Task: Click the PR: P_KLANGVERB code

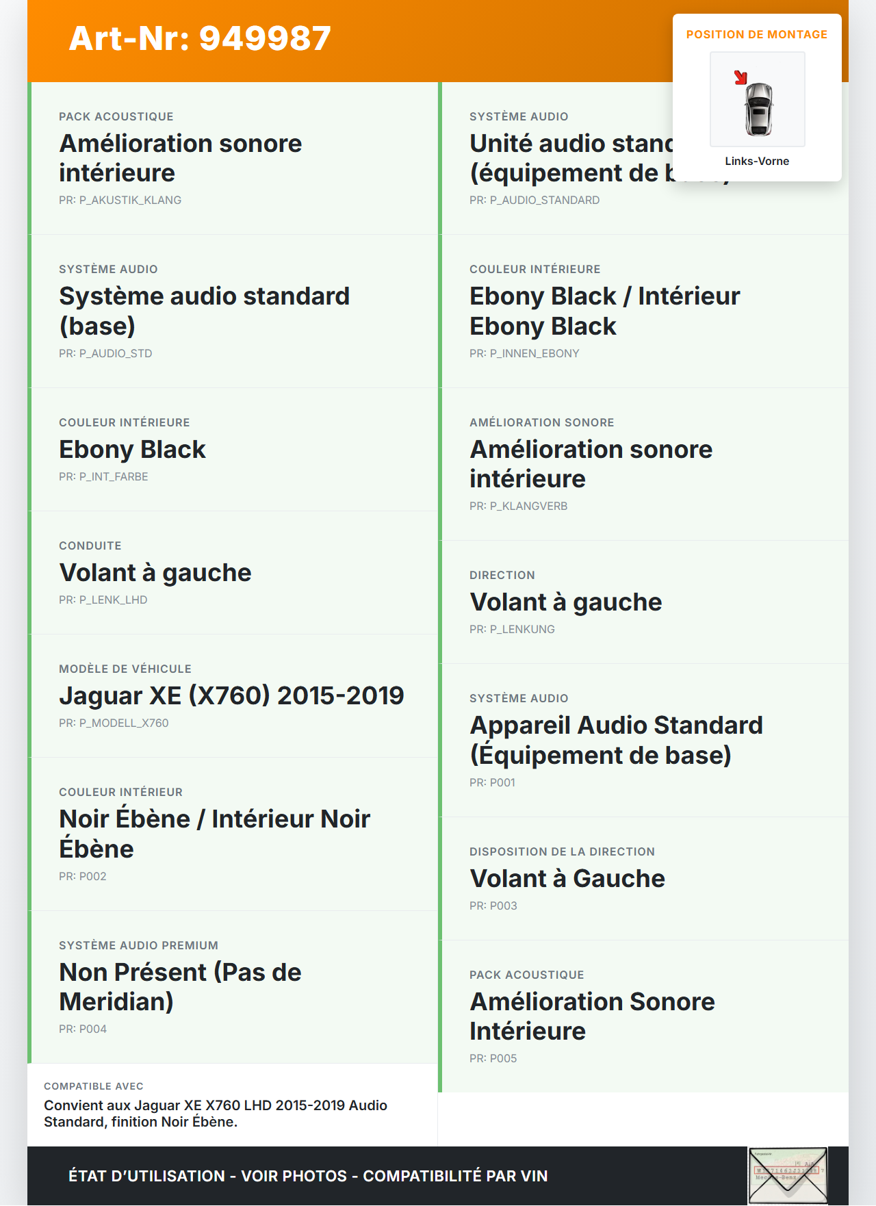Action: coord(518,506)
